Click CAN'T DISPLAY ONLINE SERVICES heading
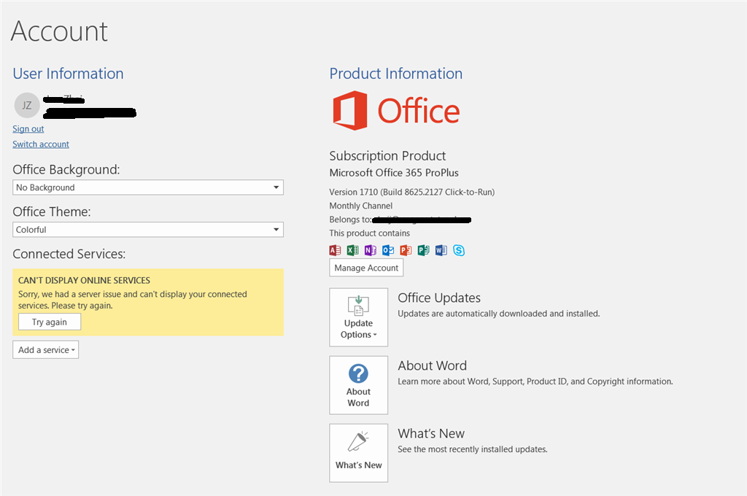This screenshot has height=496, width=747. point(85,281)
